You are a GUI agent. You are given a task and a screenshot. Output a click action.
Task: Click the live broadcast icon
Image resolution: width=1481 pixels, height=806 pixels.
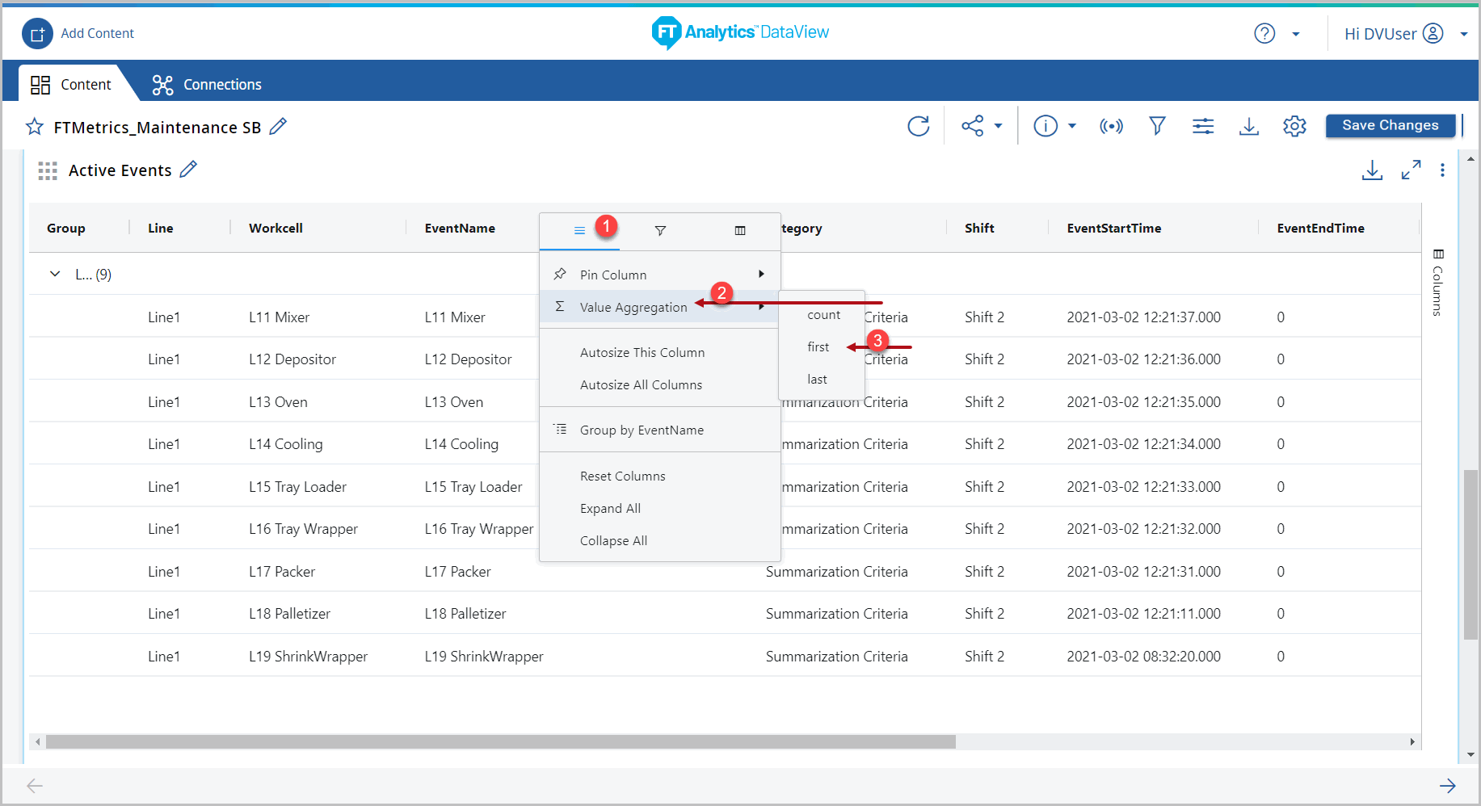click(x=1111, y=126)
